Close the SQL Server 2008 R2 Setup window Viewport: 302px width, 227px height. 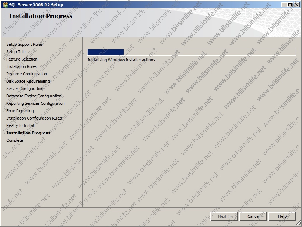tap(297, 5)
